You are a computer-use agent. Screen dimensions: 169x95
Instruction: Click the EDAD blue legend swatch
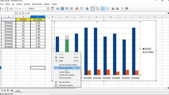[144, 49]
